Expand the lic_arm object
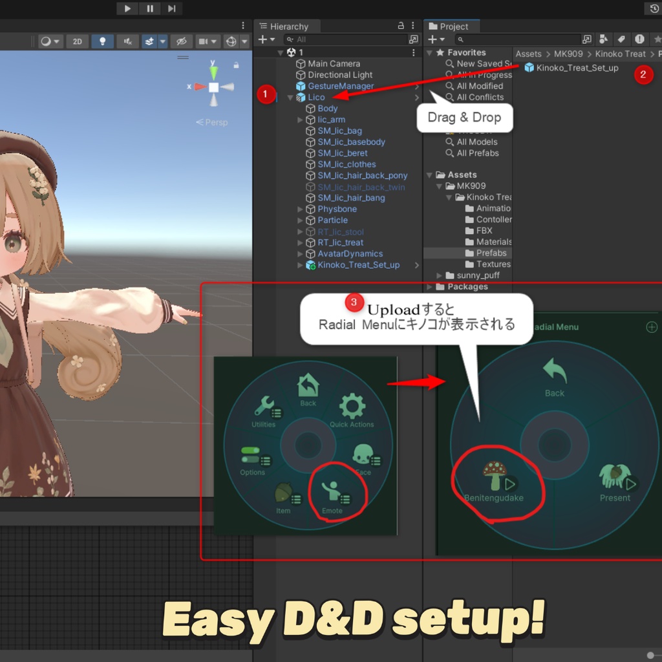 click(x=300, y=120)
